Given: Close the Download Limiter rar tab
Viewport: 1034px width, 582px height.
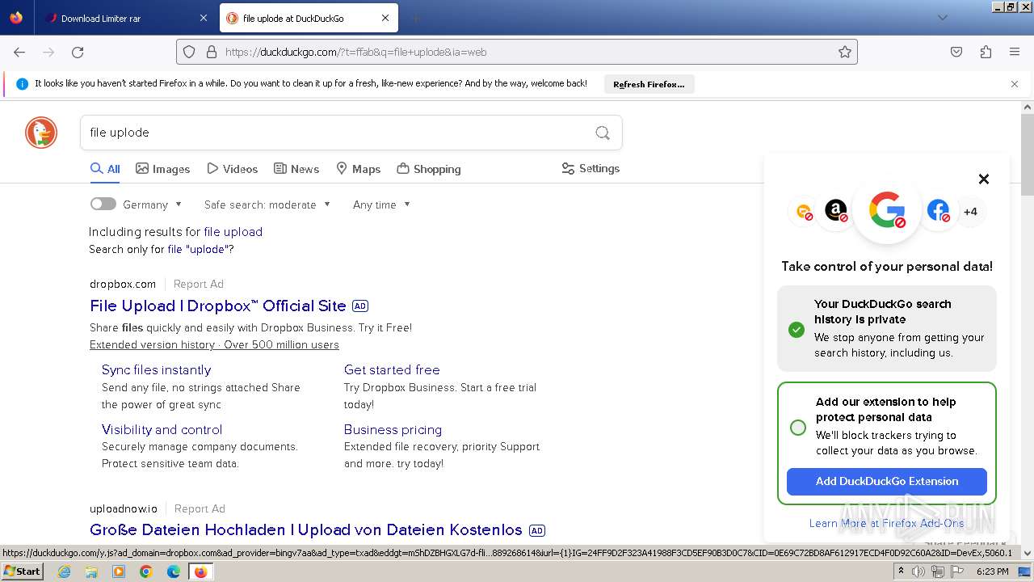Looking at the screenshot, I should tap(203, 18).
